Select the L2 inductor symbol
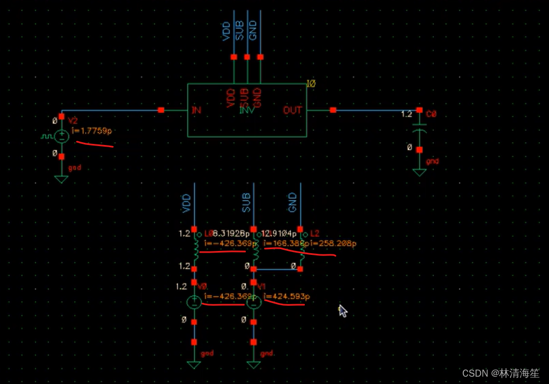This screenshot has width=549, height=384. coord(302,250)
